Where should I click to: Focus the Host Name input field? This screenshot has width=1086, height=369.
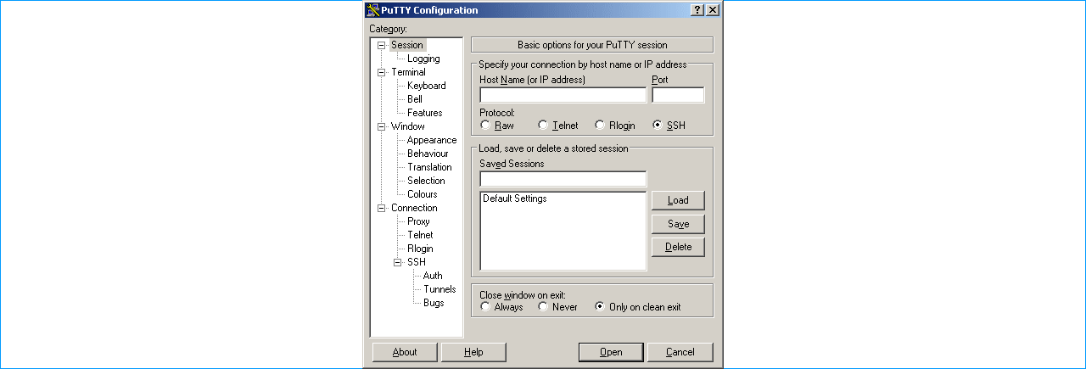click(563, 95)
